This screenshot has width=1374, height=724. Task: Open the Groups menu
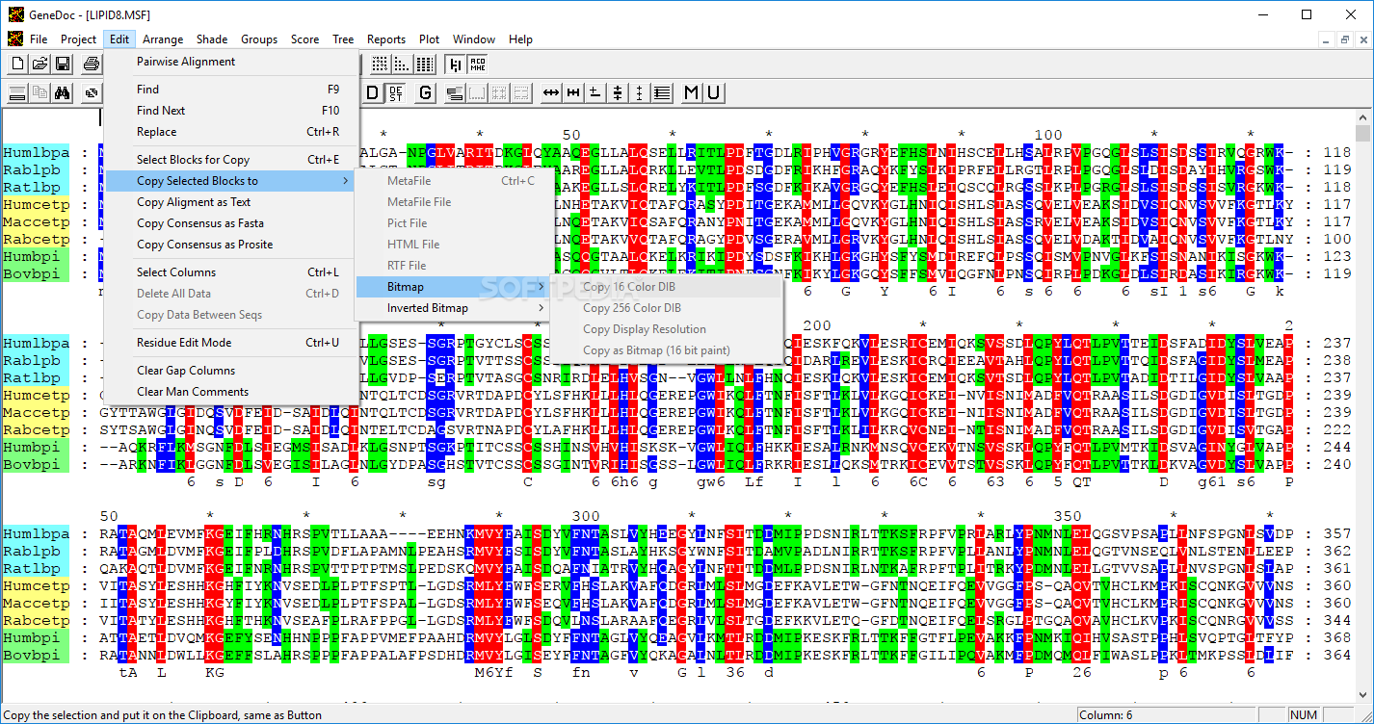click(259, 39)
